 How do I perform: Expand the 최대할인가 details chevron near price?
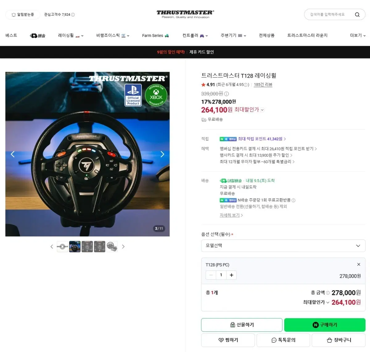tap(262, 110)
